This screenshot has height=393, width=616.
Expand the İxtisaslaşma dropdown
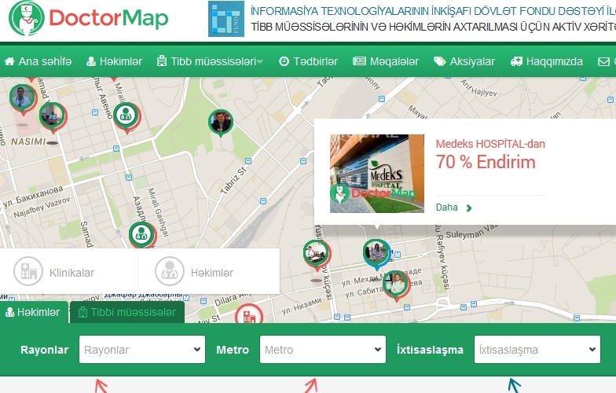point(537,350)
